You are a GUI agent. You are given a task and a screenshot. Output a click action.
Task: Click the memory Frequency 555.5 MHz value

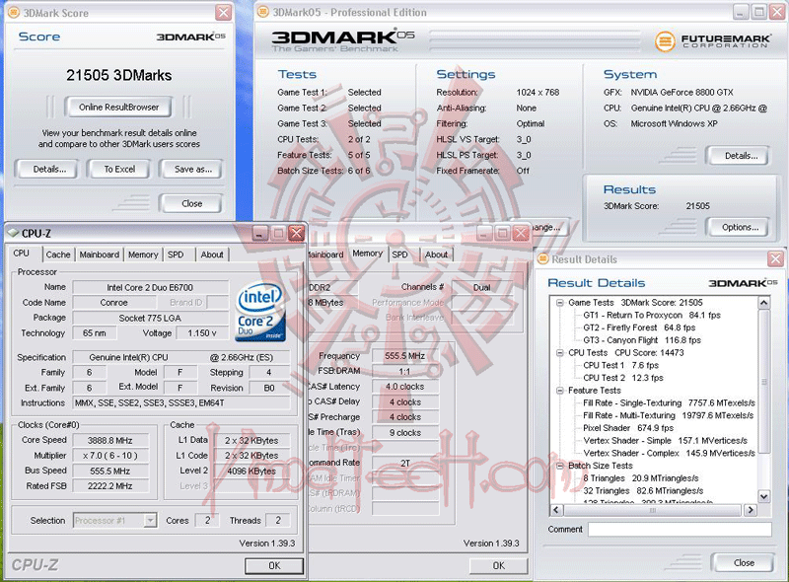pyautogui.click(x=405, y=356)
